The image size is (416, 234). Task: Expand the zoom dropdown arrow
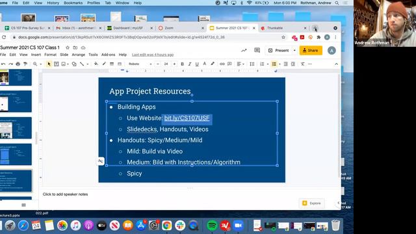40,64
